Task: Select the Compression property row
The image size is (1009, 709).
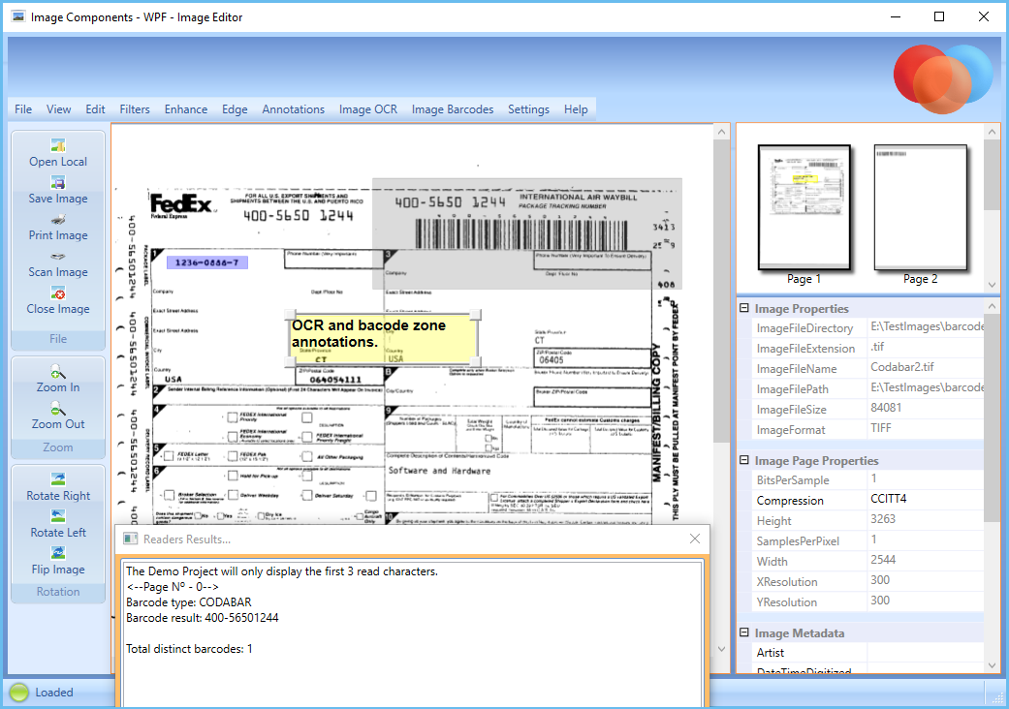Action: click(867, 500)
